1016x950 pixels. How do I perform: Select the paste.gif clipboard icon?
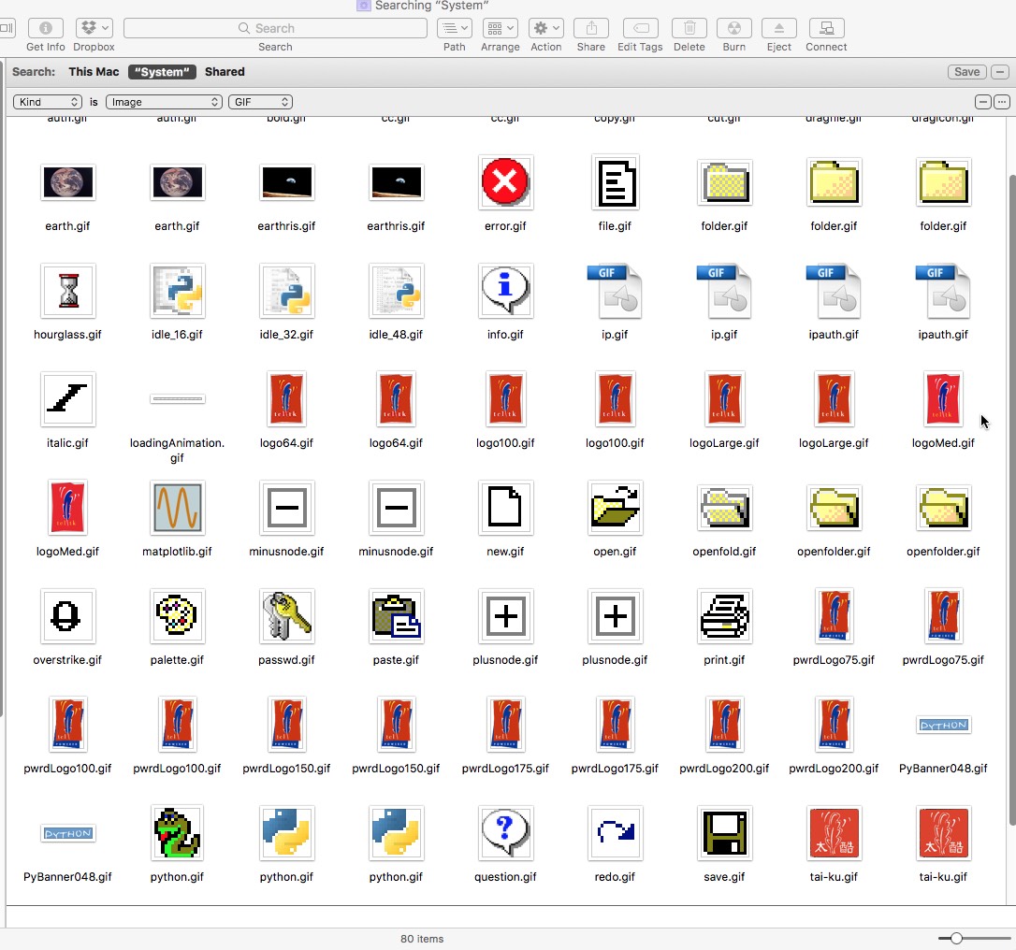point(397,616)
